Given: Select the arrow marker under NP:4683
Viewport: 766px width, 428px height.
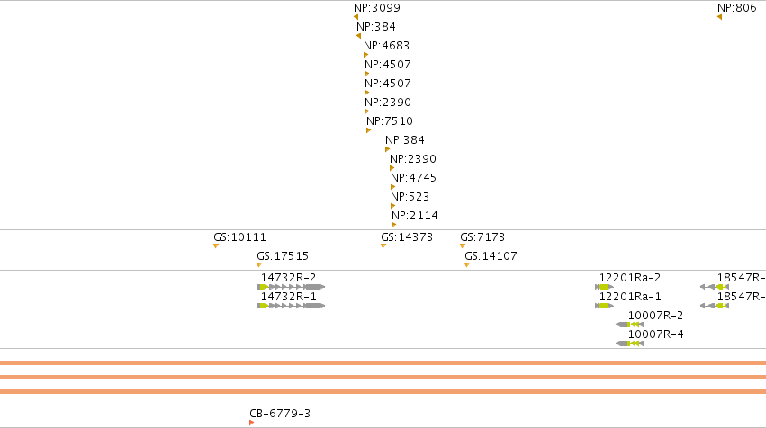Looking at the screenshot, I should (366, 55).
